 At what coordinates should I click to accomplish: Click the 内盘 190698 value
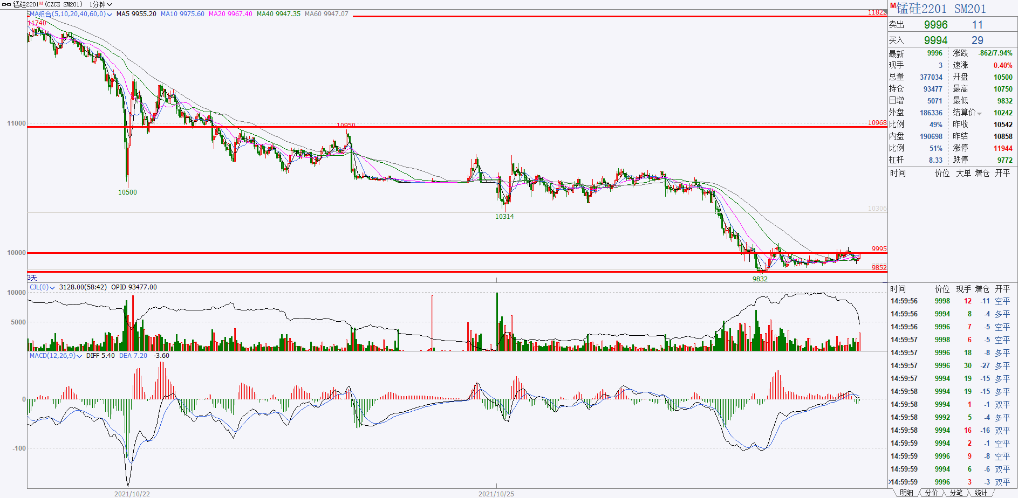pyautogui.click(x=931, y=136)
